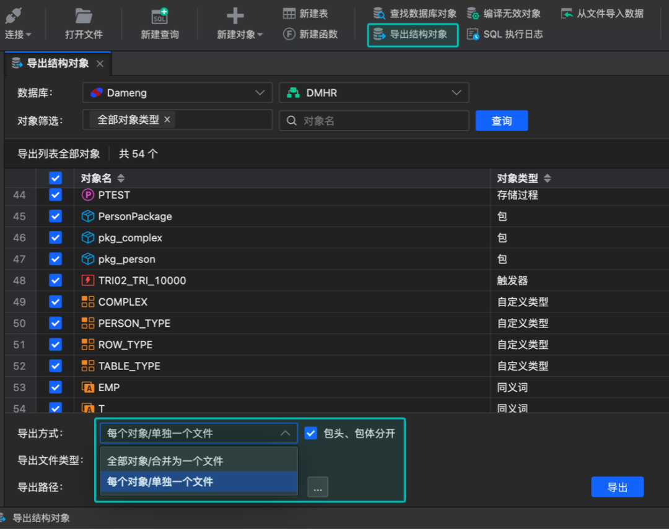
Task: Remove the 全部对象类型 filter tag
Action: pyautogui.click(x=167, y=120)
